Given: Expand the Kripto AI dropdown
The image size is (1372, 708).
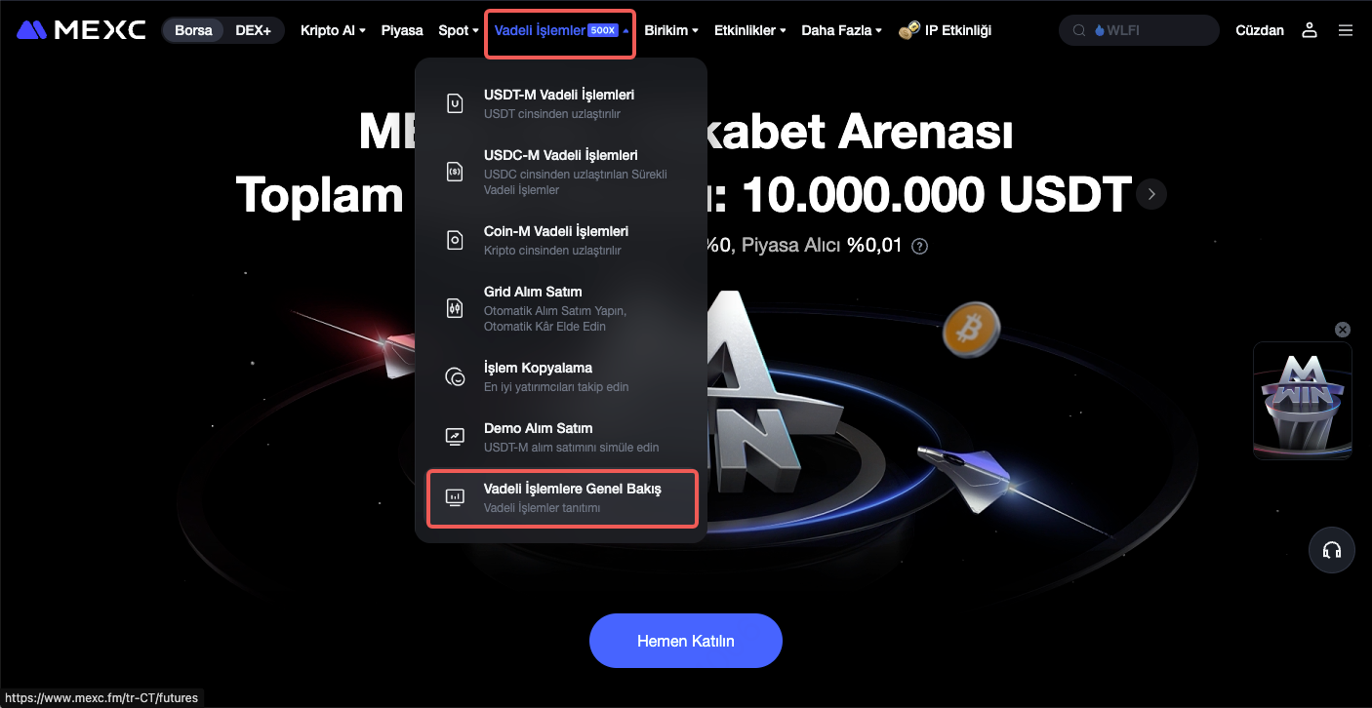Looking at the screenshot, I should tap(333, 30).
